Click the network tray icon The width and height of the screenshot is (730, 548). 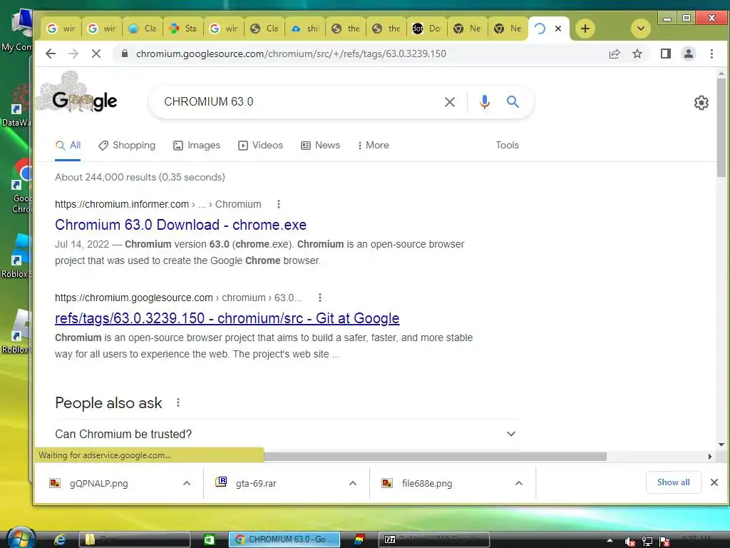(x=647, y=542)
